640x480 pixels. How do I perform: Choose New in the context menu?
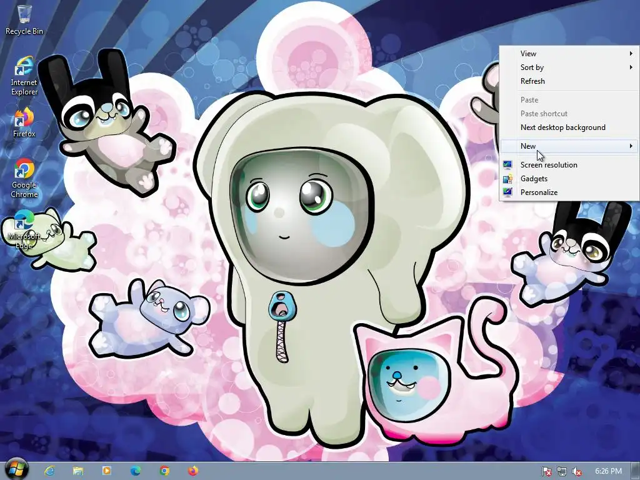pos(569,146)
